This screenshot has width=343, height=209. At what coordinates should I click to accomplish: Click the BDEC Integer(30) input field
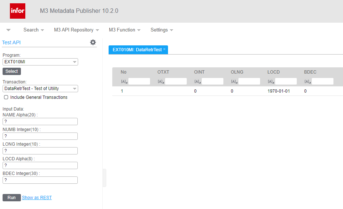pos(40,180)
